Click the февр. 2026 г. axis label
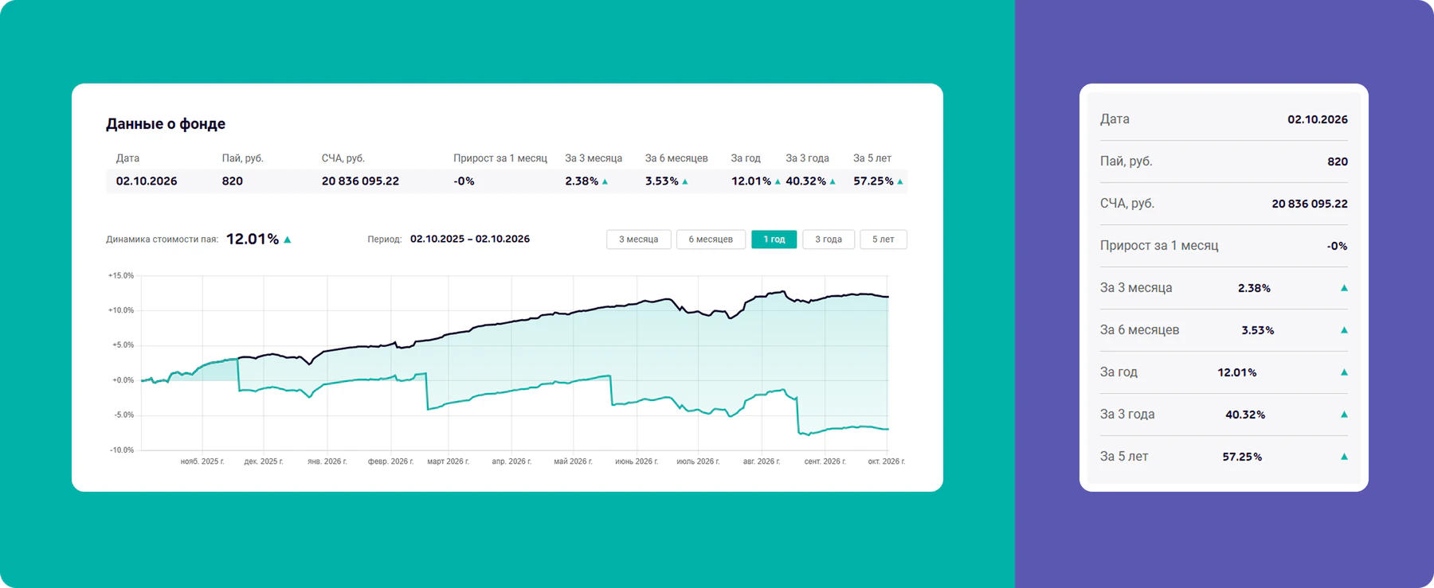Image resolution: width=1434 pixels, height=588 pixels. click(x=390, y=461)
